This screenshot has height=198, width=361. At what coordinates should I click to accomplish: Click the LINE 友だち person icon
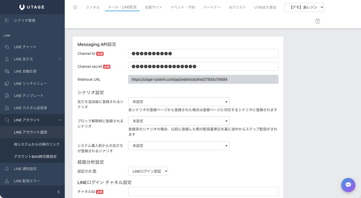pos(7,59)
